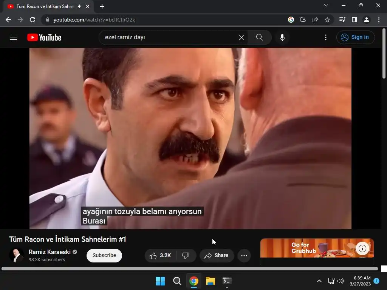
Task: Open network icon in system tray
Action: coord(331,281)
